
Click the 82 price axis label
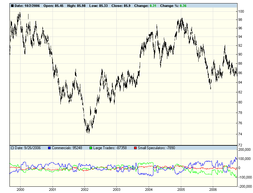click(240, 92)
